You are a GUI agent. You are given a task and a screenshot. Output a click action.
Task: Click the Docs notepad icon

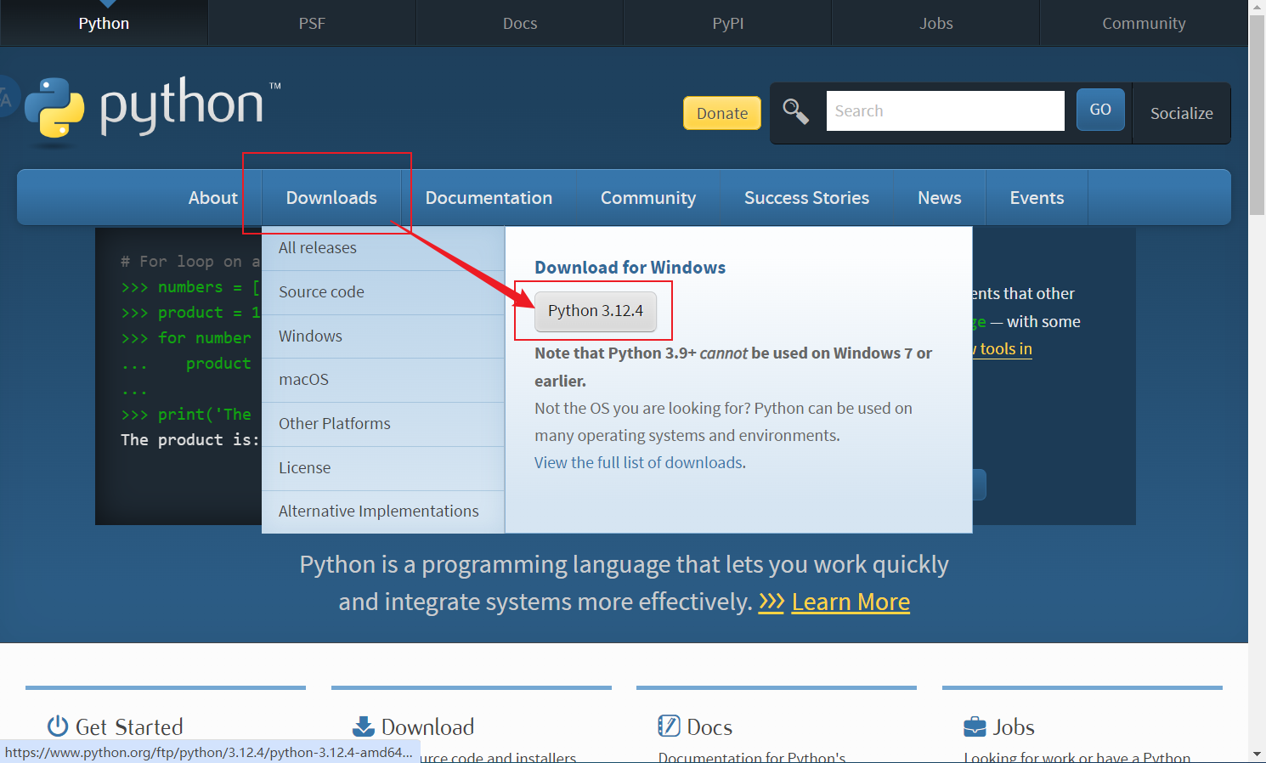click(x=669, y=726)
